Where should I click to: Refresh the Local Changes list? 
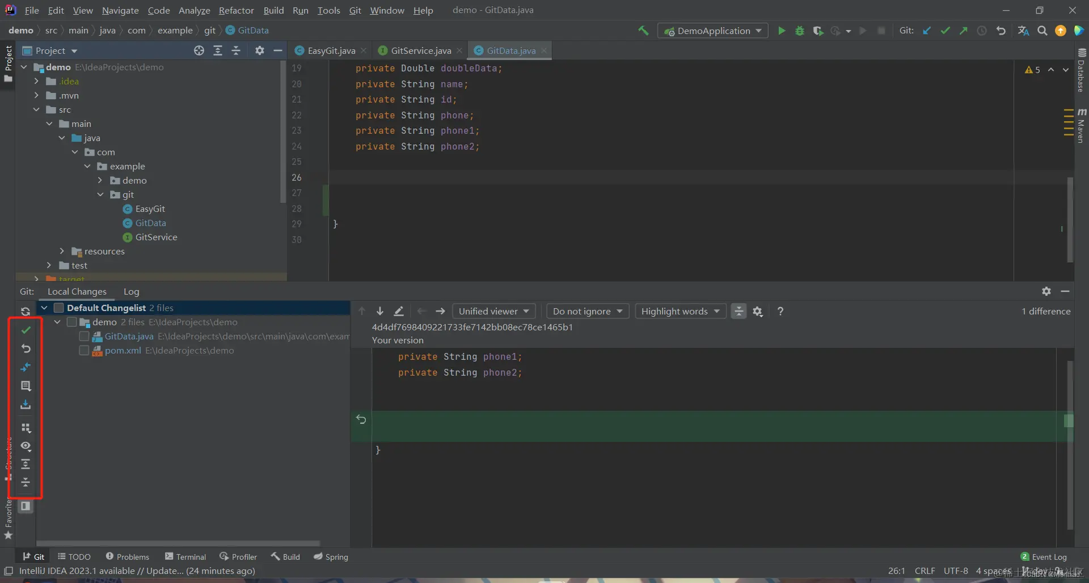click(26, 311)
